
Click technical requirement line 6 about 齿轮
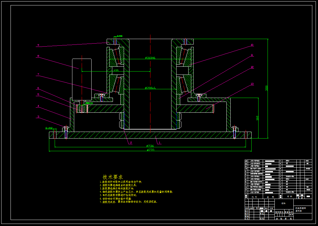coord(115,199)
